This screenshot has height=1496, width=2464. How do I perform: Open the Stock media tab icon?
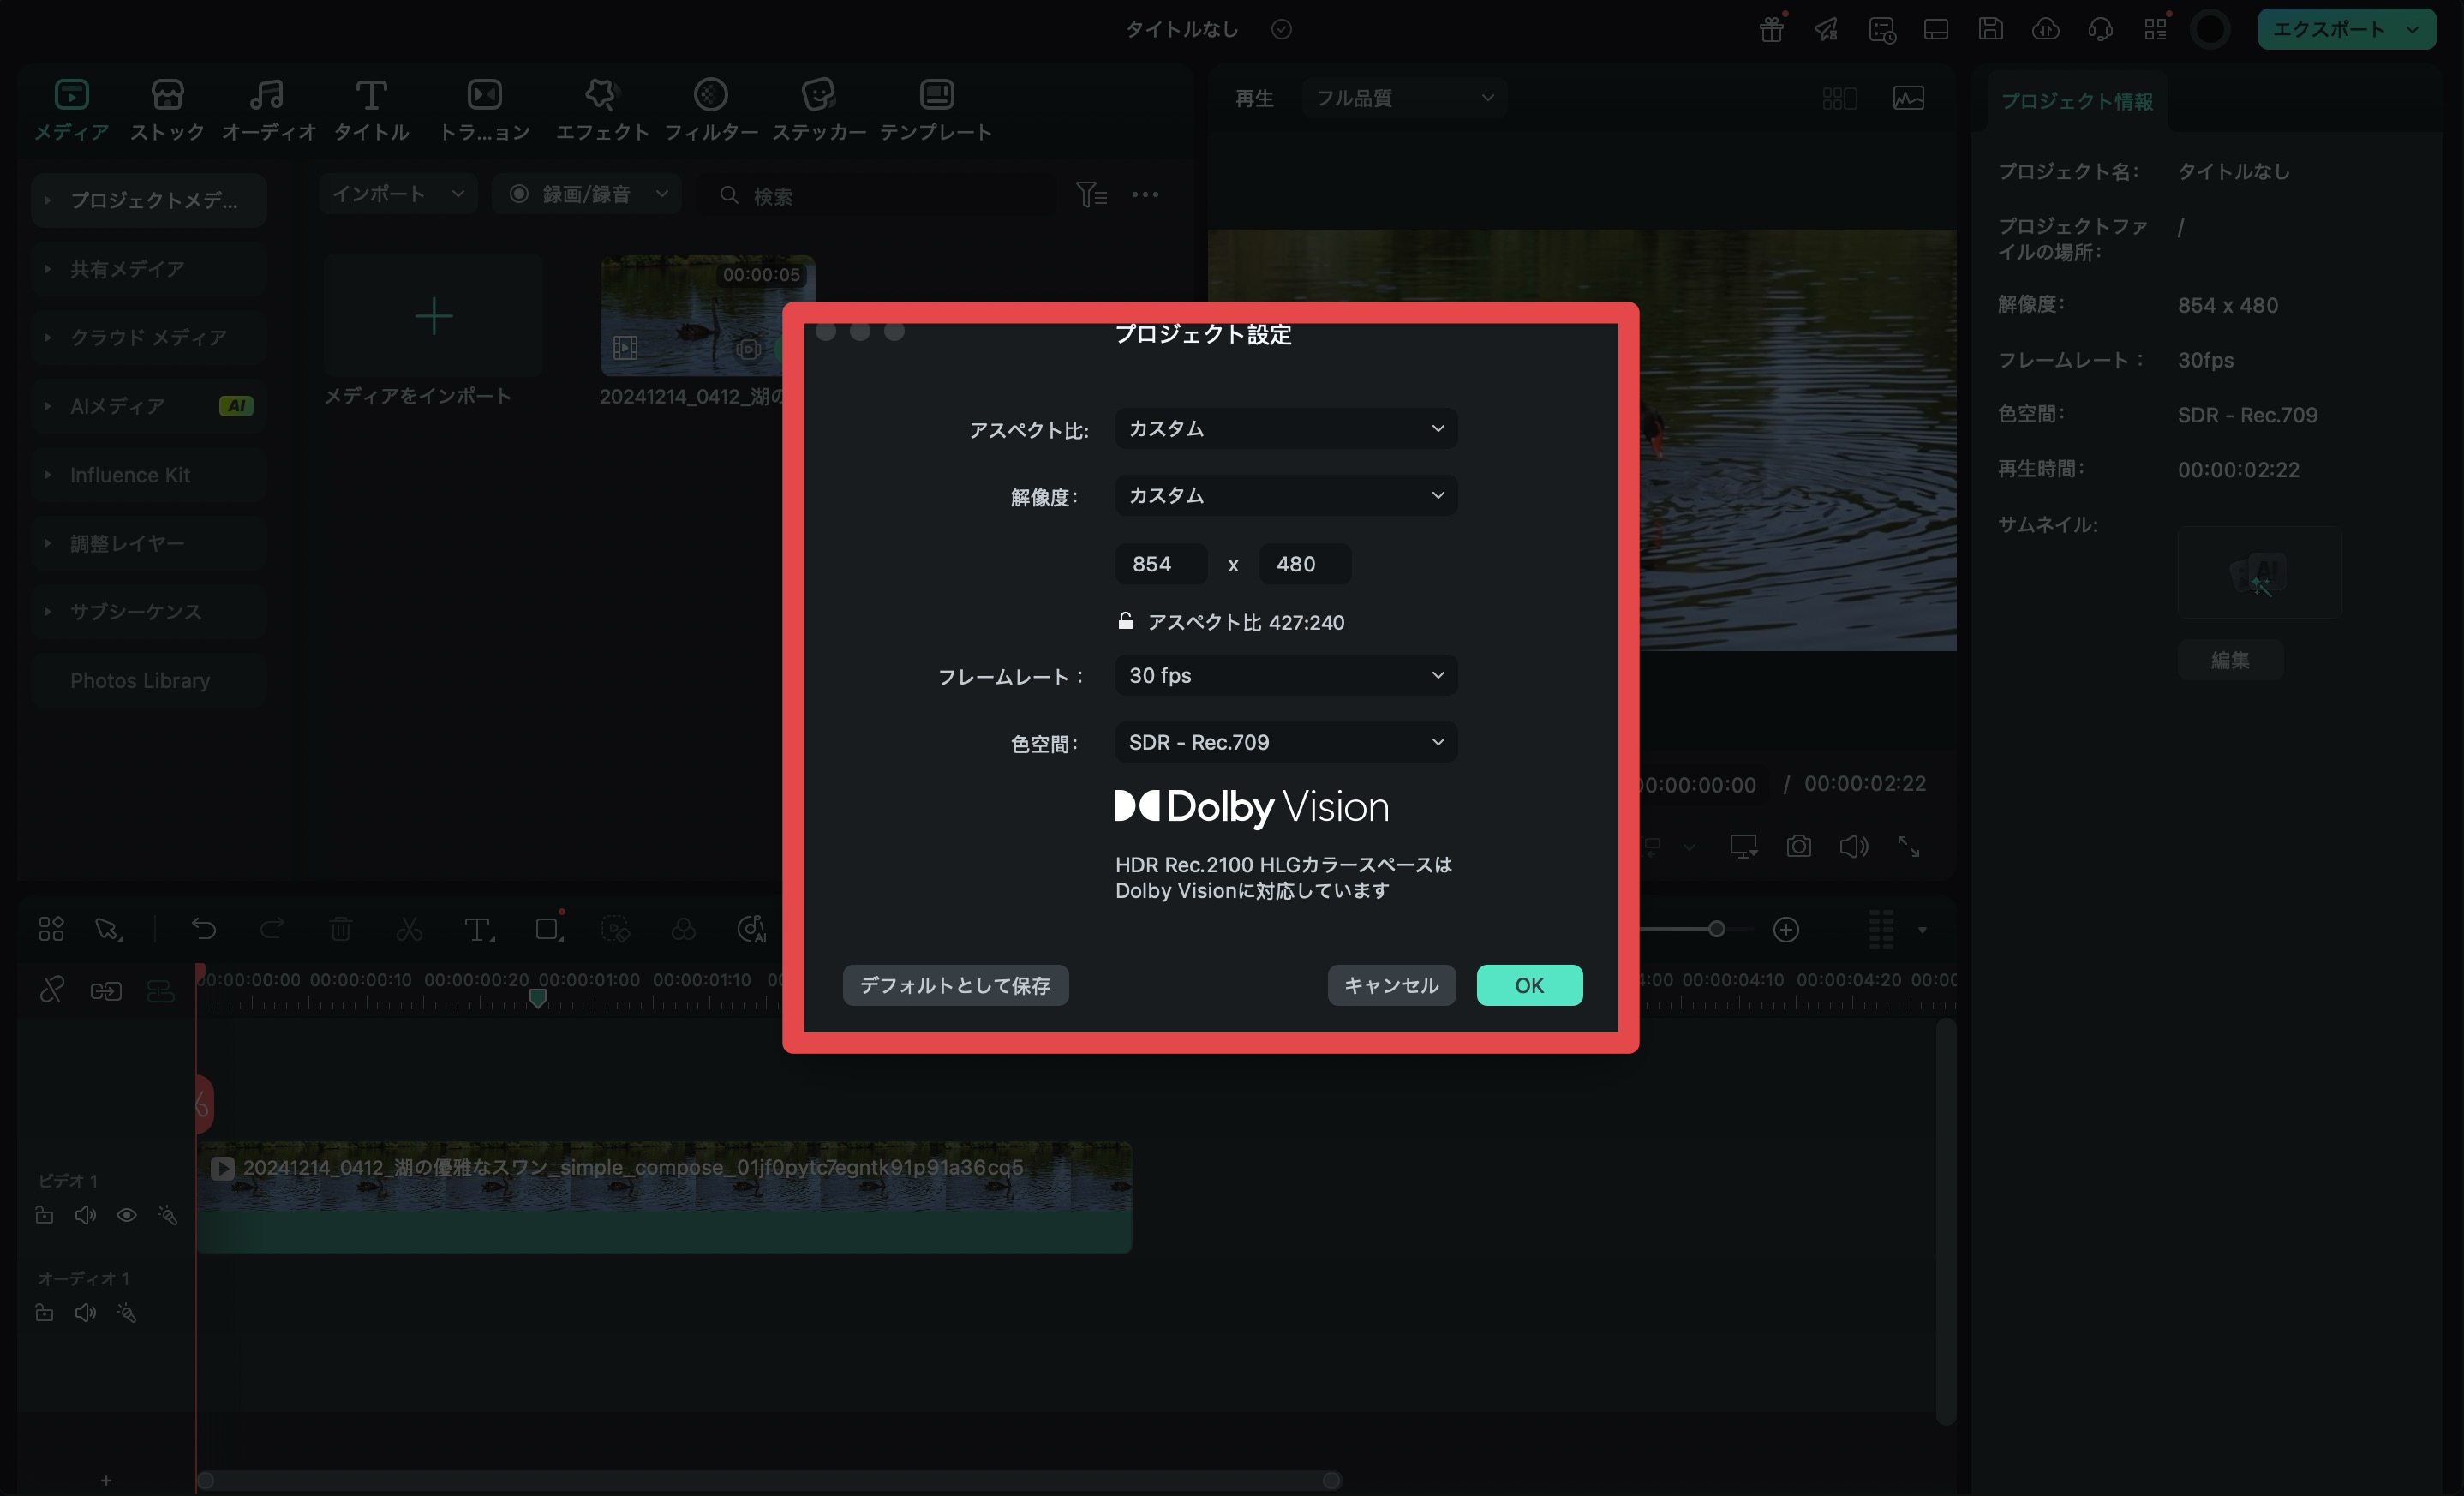(x=167, y=95)
